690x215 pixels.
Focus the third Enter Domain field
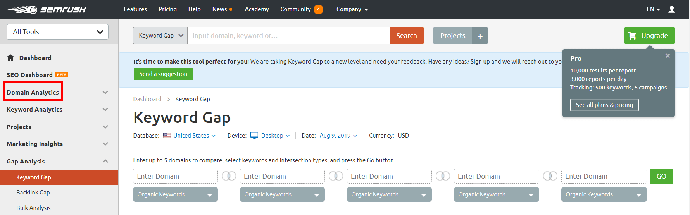[x=389, y=176]
